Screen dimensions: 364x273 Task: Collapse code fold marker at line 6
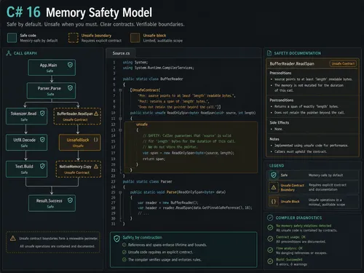(120, 90)
